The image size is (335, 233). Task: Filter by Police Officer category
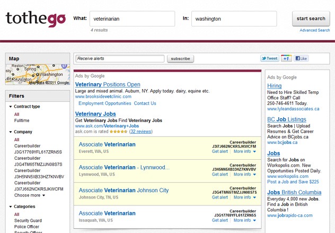point(27,227)
